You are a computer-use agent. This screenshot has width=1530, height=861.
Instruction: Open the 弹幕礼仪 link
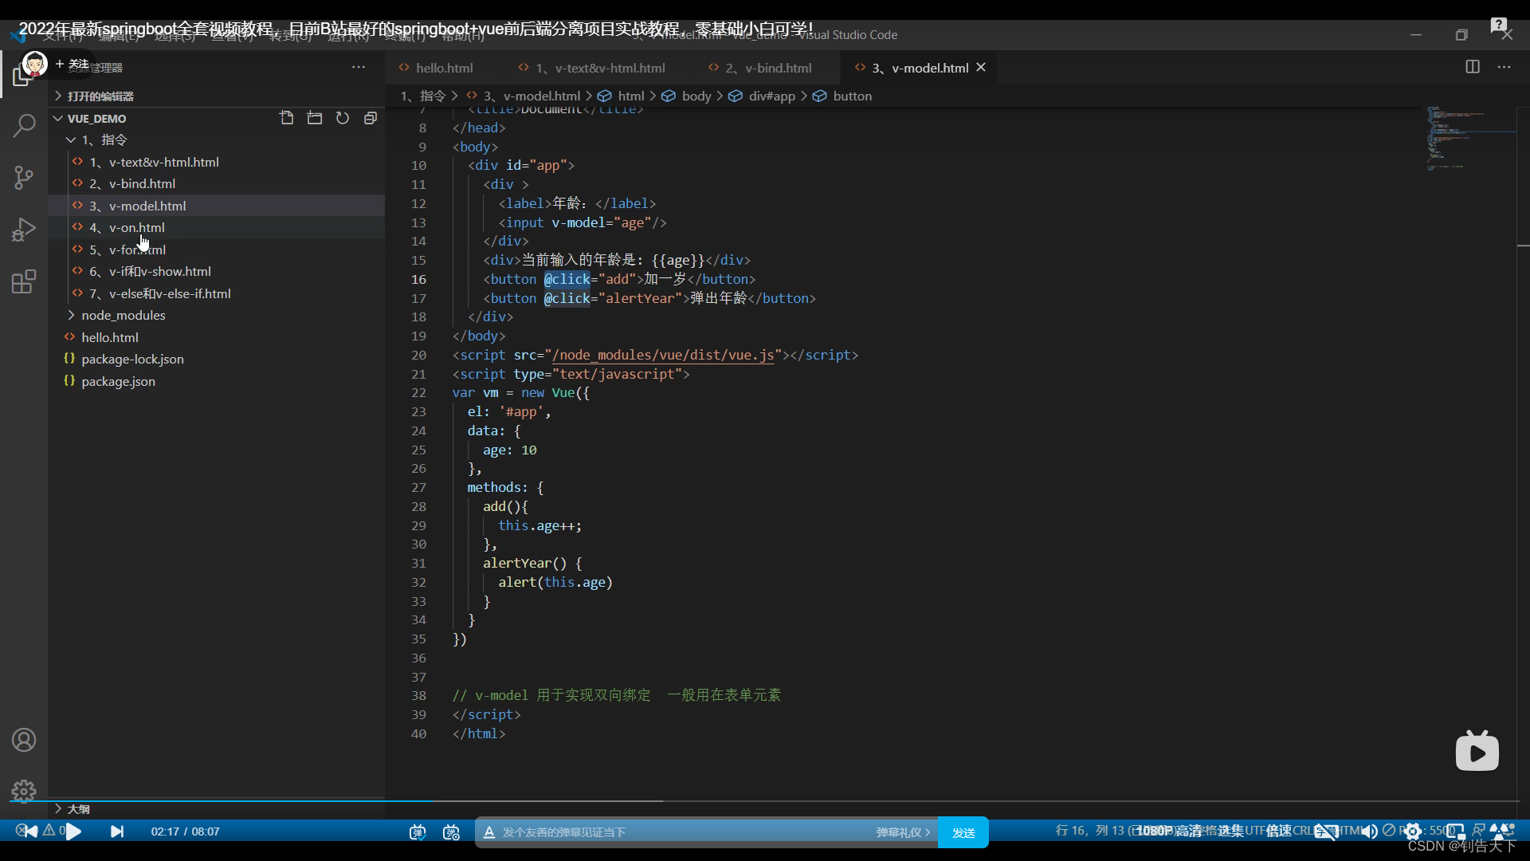coord(903,832)
